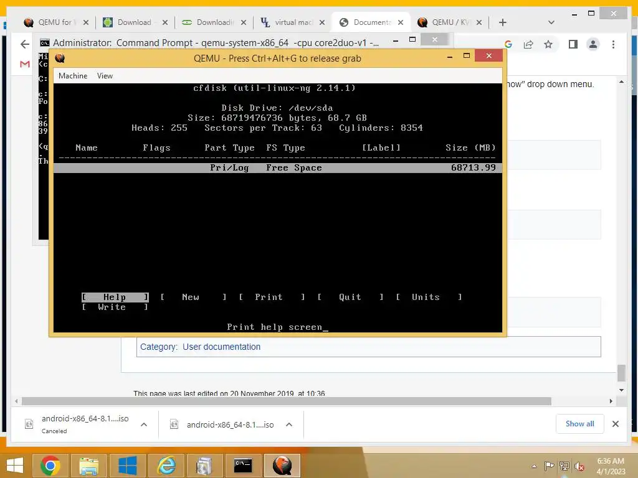Go back in the Chrome browser
Image resolution: width=638 pixels, height=478 pixels.
coord(25,44)
